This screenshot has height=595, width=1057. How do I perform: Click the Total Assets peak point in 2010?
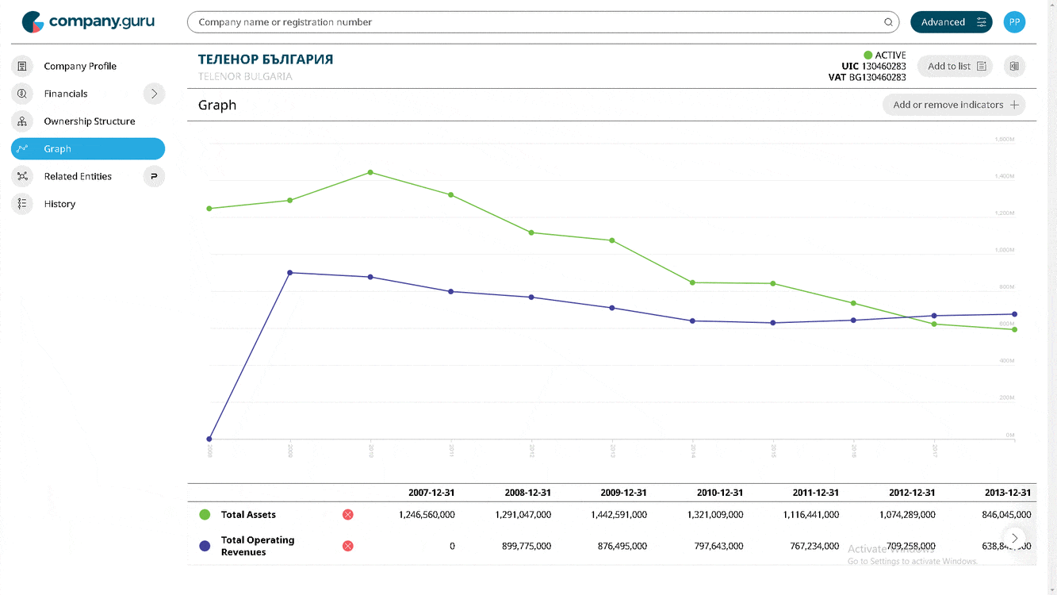(370, 172)
